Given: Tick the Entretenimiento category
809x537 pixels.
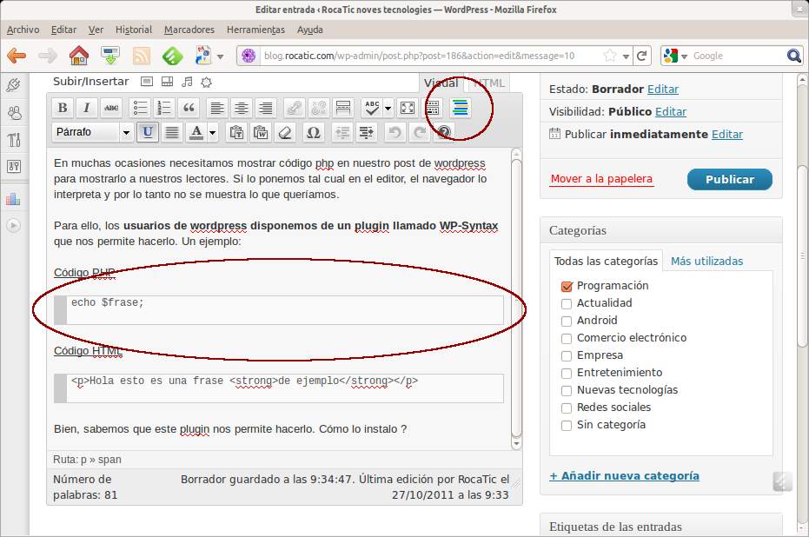Looking at the screenshot, I should point(567,373).
